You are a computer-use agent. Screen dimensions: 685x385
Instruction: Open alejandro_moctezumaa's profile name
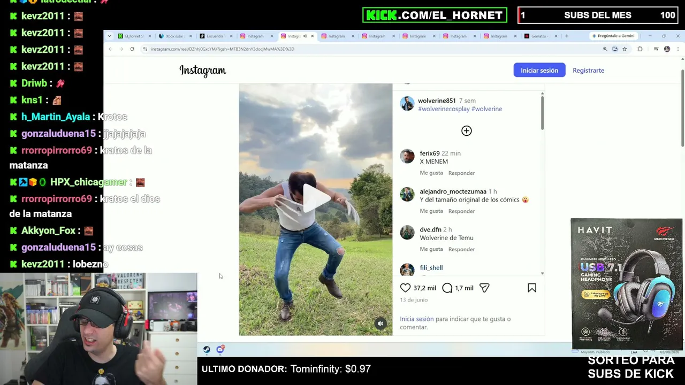click(453, 191)
